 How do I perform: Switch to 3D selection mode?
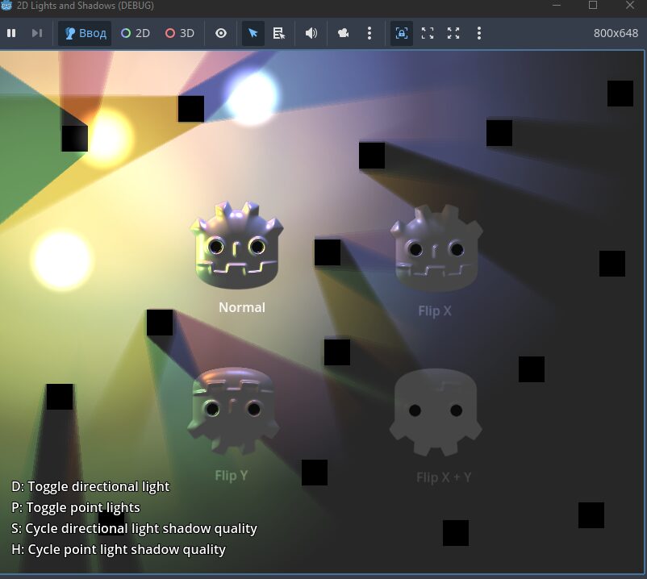pos(180,33)
